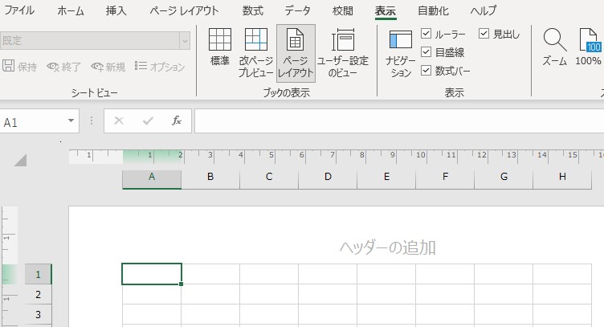Click ヘッダーの追加 header area
This screenshot has height=327, width=604.
[387, 247]
